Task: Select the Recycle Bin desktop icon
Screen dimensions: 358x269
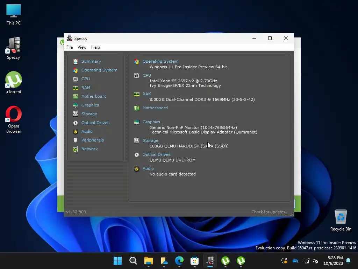Action: (x=341, y=220)
